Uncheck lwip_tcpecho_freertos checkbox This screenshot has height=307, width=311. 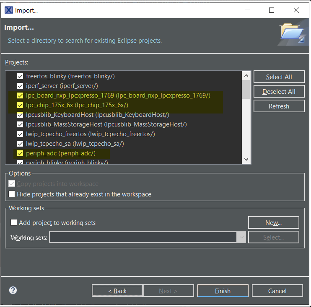click(x=20, y=134)
